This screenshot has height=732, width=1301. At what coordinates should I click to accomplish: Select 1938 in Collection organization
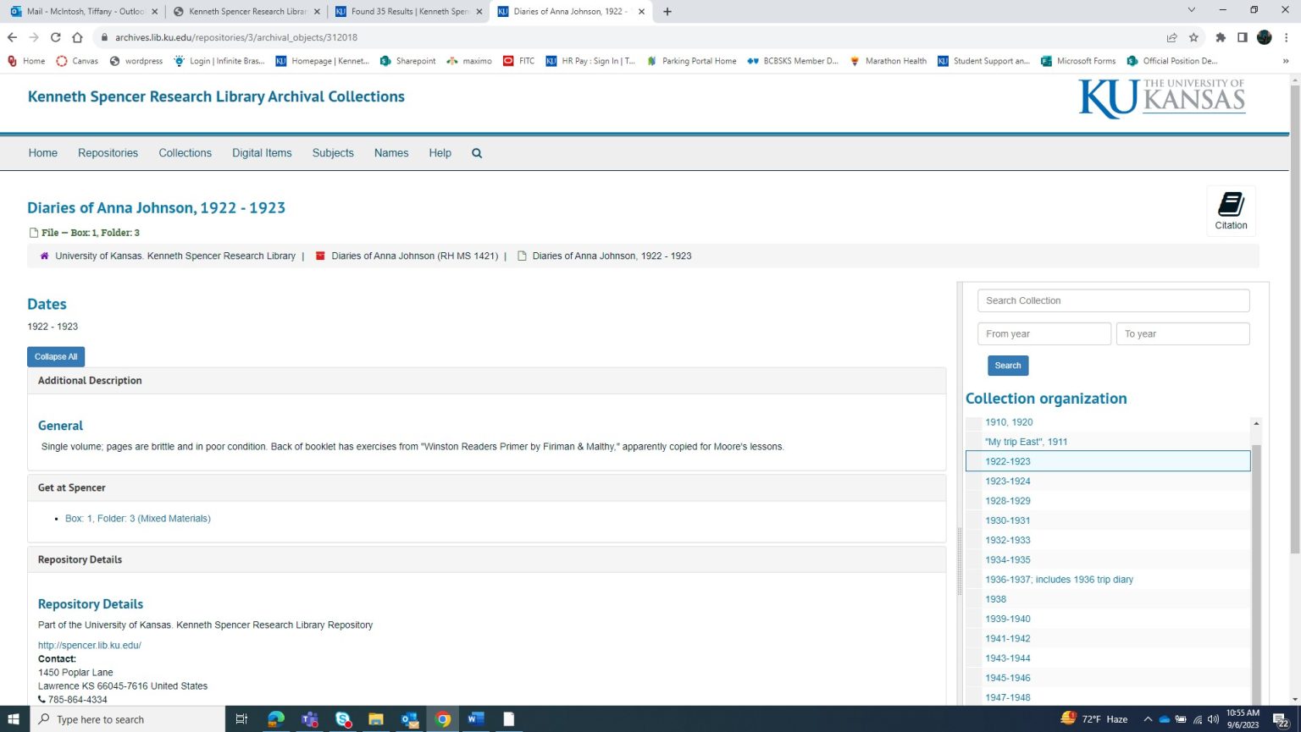[995, 598]
